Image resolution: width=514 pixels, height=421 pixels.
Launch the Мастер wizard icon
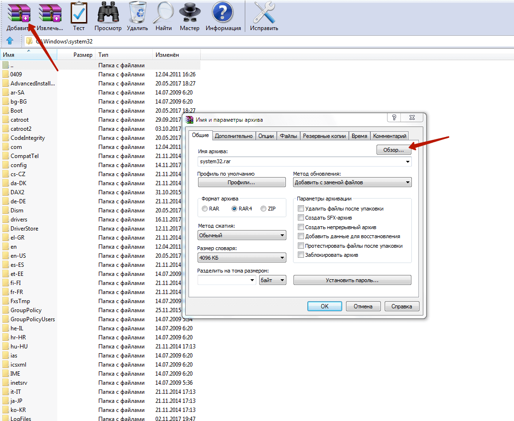189,13
